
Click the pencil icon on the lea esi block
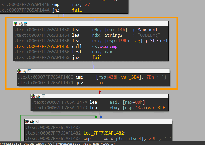(x=39, y=96)
